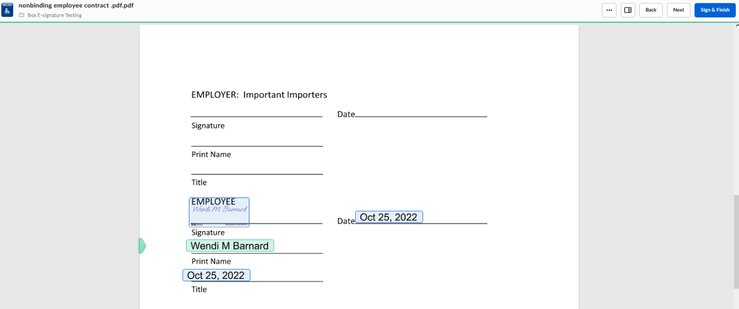Click the green field navigation arrow marker
Image resolution: width=739 pixels, height=309 pixels.
point(142,246)
